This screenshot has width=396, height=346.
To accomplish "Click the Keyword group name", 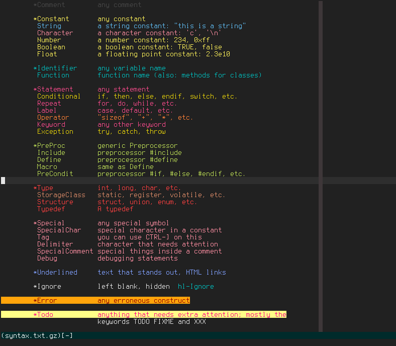I will click(51, 125).
